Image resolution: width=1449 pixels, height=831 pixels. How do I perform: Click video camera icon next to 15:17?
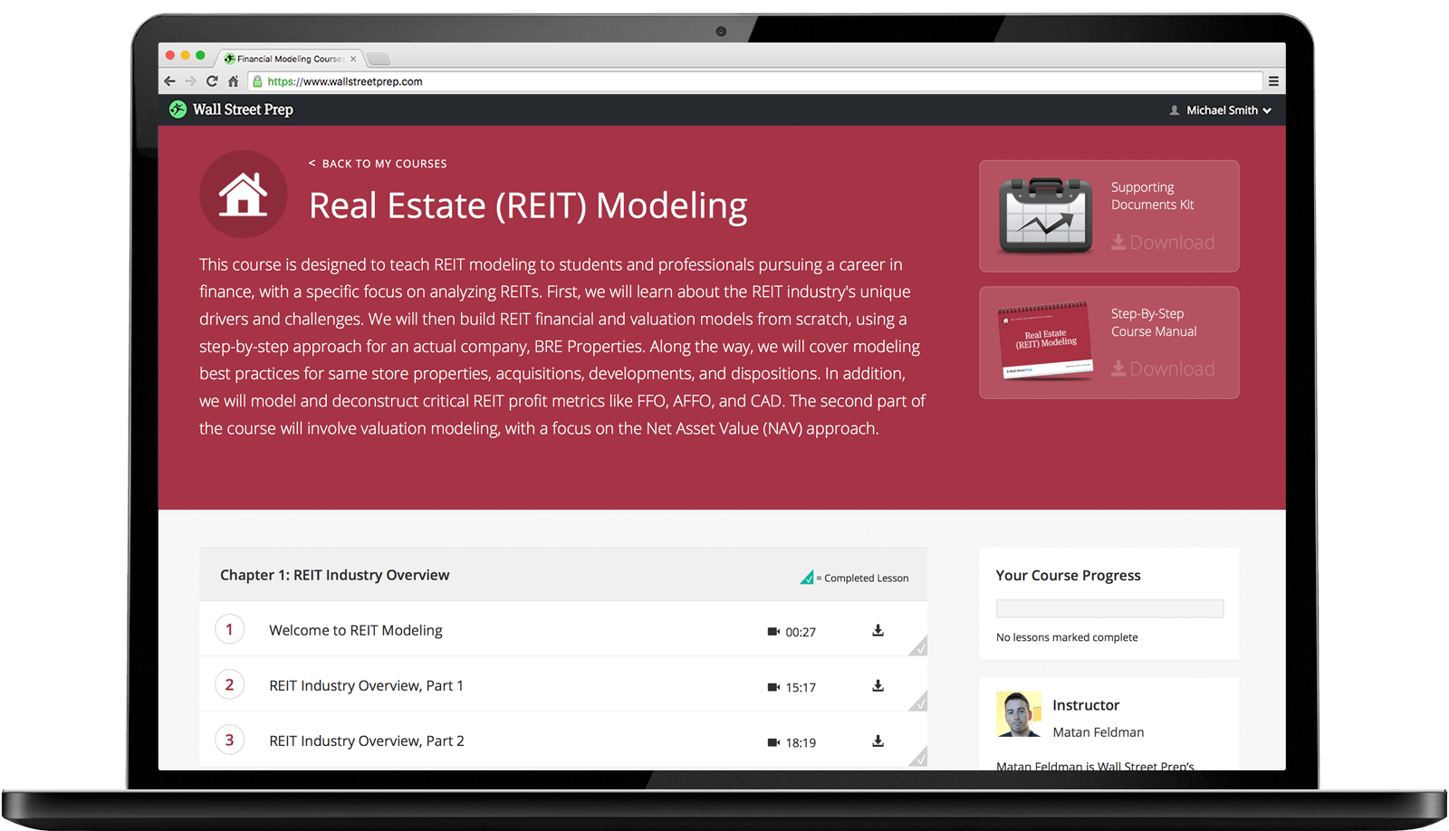(773, 687)
